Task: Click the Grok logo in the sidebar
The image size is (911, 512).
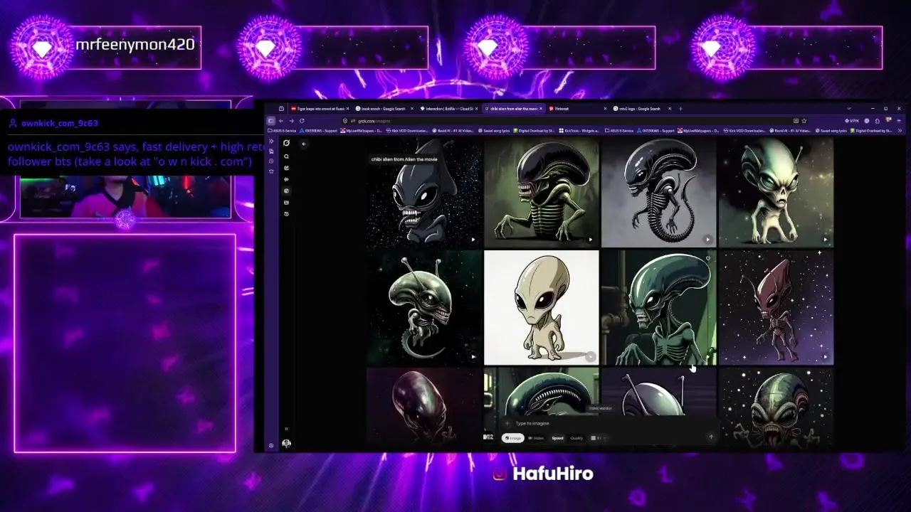Action: coord(286,143)
